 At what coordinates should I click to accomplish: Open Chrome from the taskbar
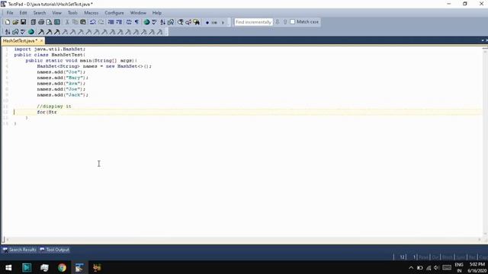62,267
